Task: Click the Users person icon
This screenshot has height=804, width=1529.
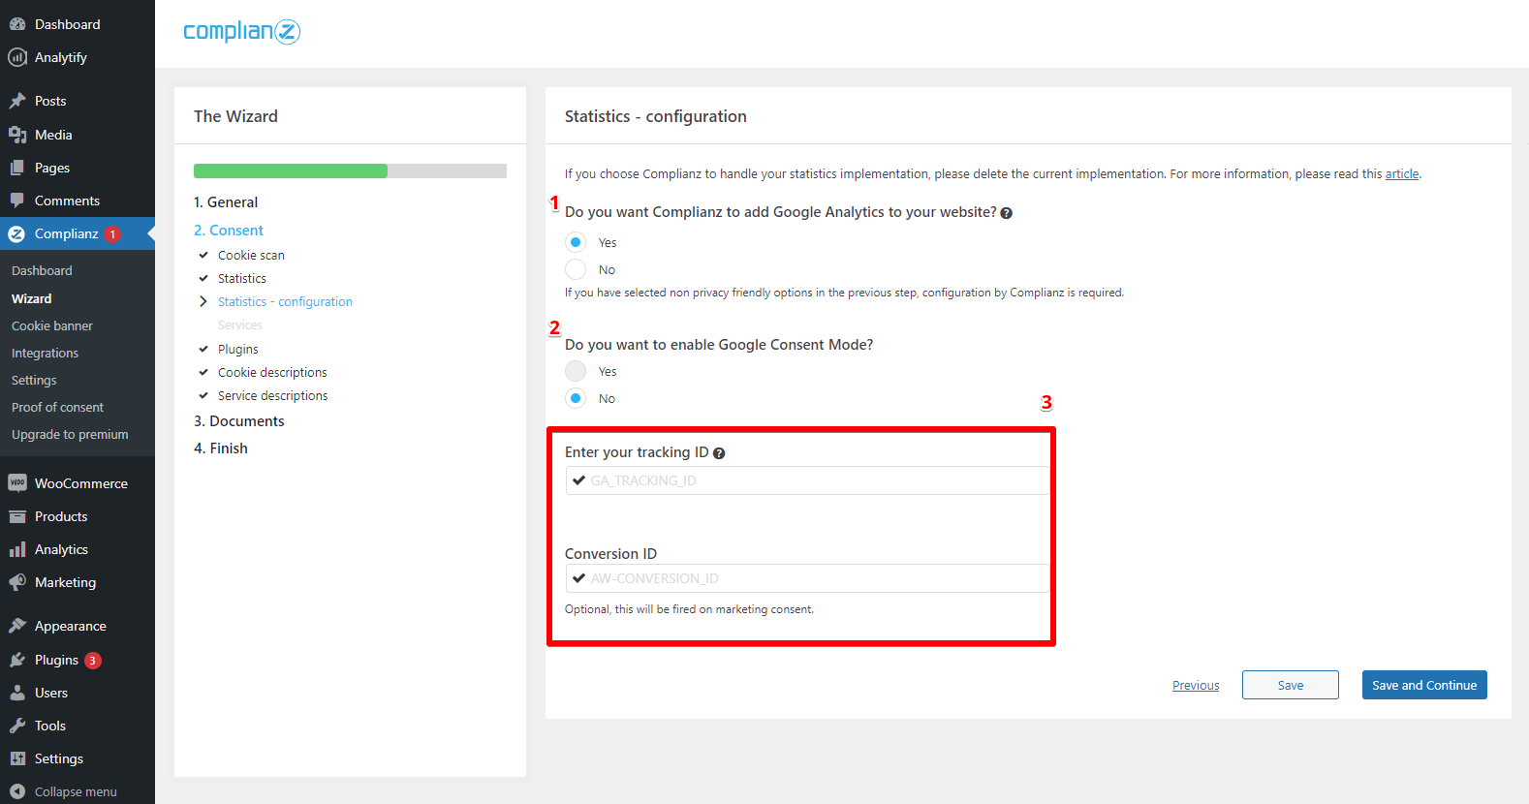Action: tap(17, 693)
